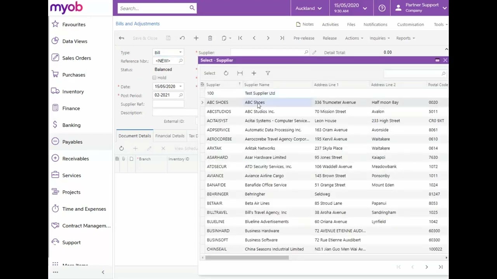The height and width of the screenshot is (279, 497).
Task: Open Data Views workspace
Action: [x=75, y=41]
